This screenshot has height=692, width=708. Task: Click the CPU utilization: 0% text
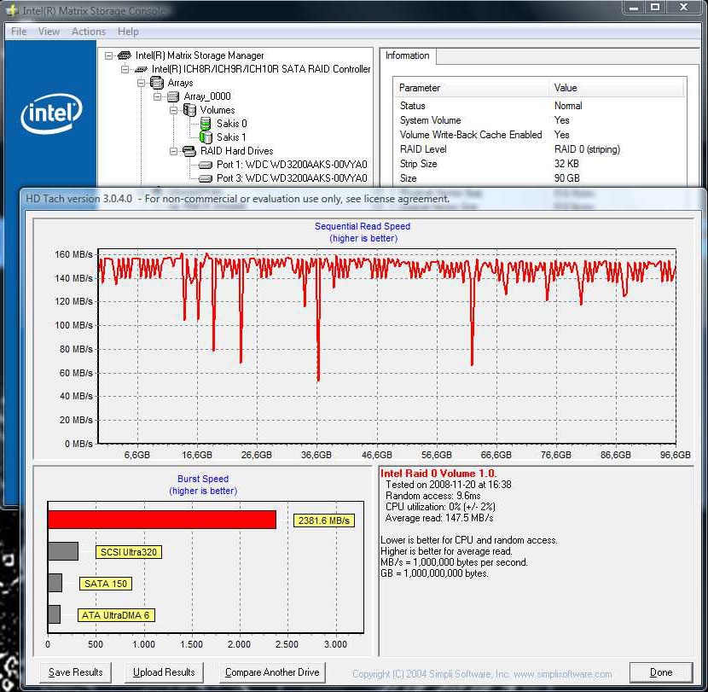(x=440, y=506)
